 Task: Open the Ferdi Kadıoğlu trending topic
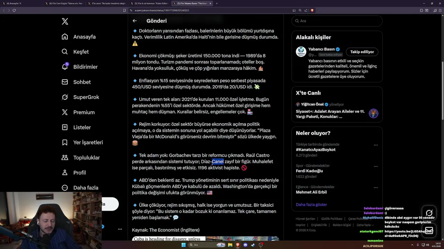(309, 171)
